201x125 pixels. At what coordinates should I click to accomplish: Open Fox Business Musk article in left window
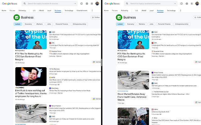point(75,72)
